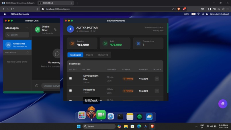The width and height of the screenshot is (231, 130).
Task: Click the Windows Start button
Action: (79, 127)
